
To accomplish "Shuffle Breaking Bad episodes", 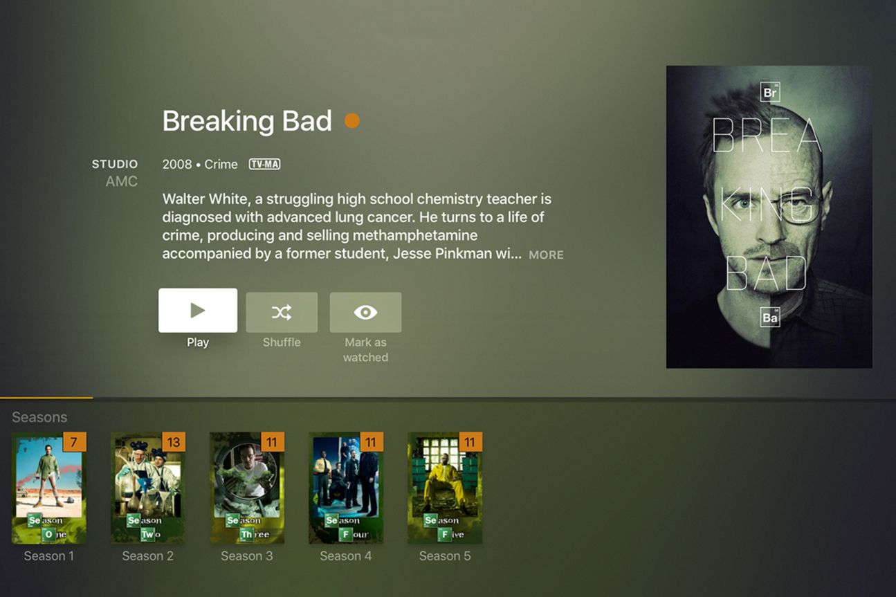I will [x=282, y=312].
